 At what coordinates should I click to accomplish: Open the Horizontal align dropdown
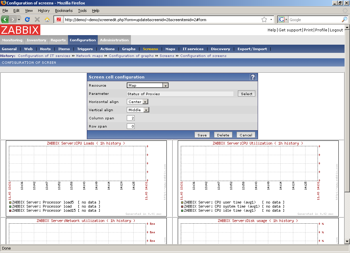[137, 102]
